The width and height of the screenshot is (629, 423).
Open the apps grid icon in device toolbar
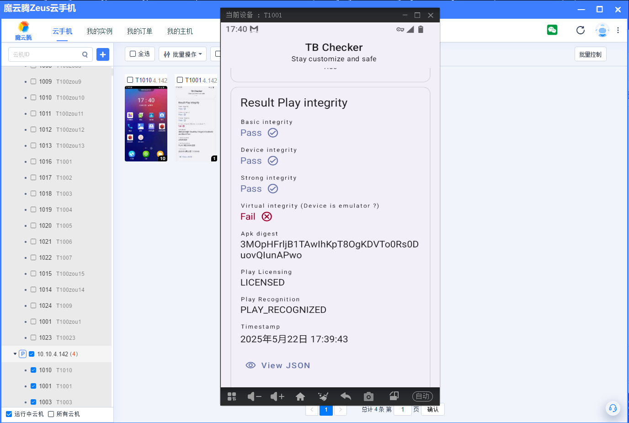click(232, 396)
